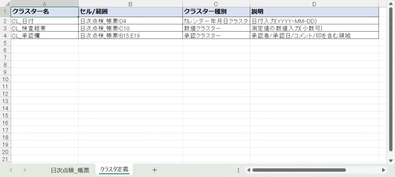Select the クラスタ定義 sheet tab
The height and width of the screenshot is (177, 395).
click(x=114, y=170)
